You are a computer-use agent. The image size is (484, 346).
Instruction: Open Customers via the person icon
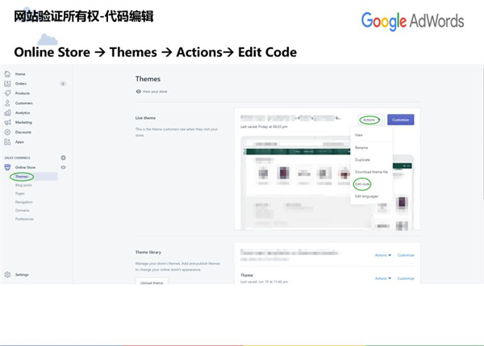point(7,103)
